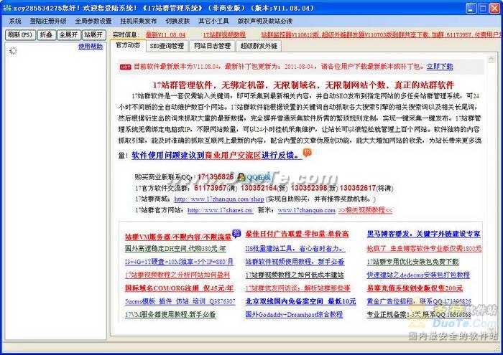Click group number 130352398
This screenshot has height=355, width=503.
click(308, 188)
